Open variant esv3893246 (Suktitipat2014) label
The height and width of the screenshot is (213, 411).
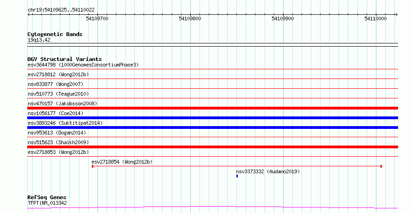65,123
